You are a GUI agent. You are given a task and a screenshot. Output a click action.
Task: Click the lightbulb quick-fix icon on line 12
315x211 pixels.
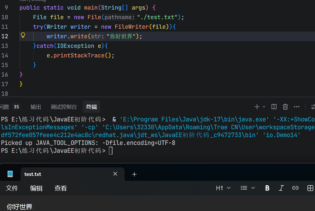click(23, 35)
